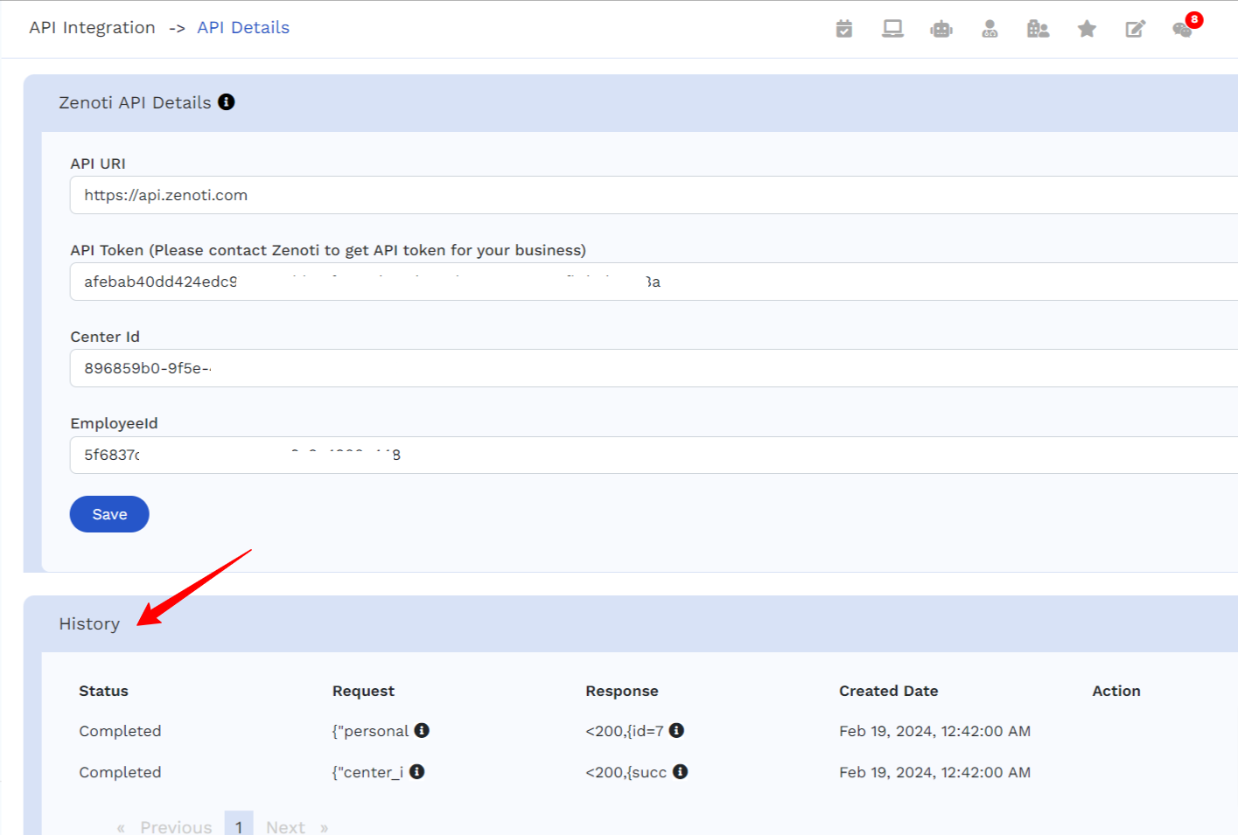
Task: Click the Action column header
Action: tap(1116, 691)
